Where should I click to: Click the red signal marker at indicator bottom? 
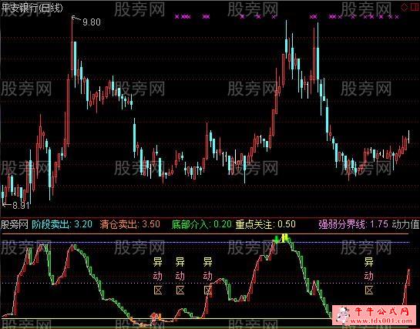(x=154, y=317)
